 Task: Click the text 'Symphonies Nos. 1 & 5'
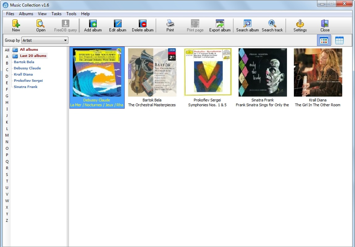click(207, 105)
